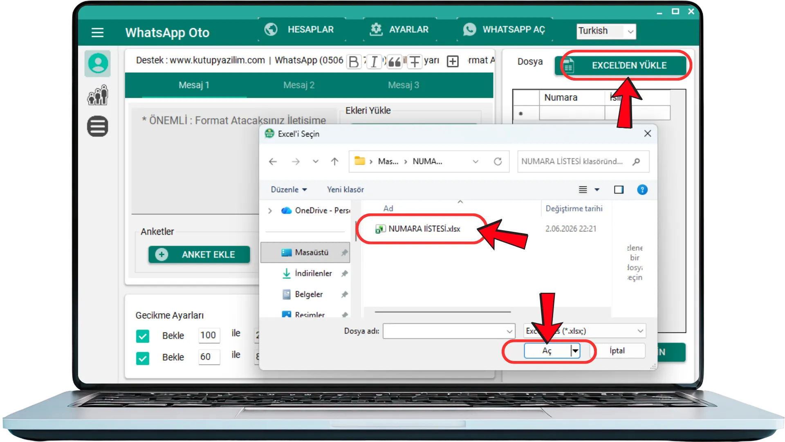Click the second Bekle value field 60
The image size is (785, 442).
point(209,357)
